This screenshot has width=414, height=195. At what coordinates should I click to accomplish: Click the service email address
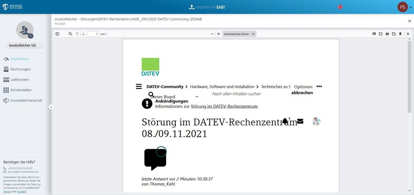click(23, 171)
